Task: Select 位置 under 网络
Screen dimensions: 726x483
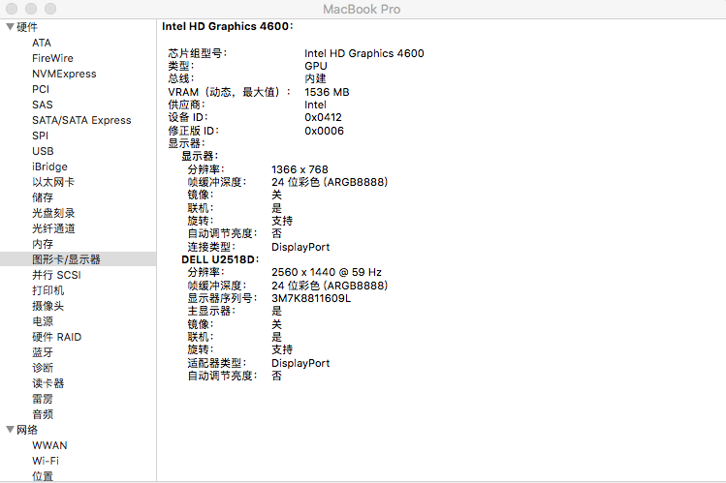Action: (43, 476)
